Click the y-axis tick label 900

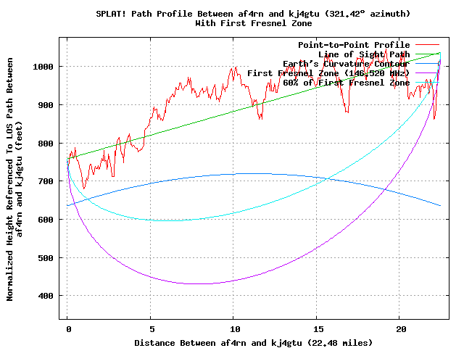pyautogui.click(x=46, y=105)
